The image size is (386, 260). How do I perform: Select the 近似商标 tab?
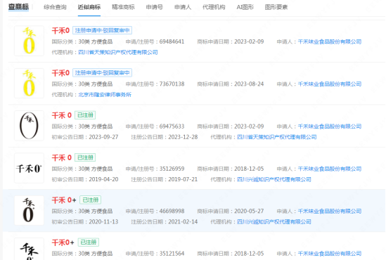(x=89, y=7)
